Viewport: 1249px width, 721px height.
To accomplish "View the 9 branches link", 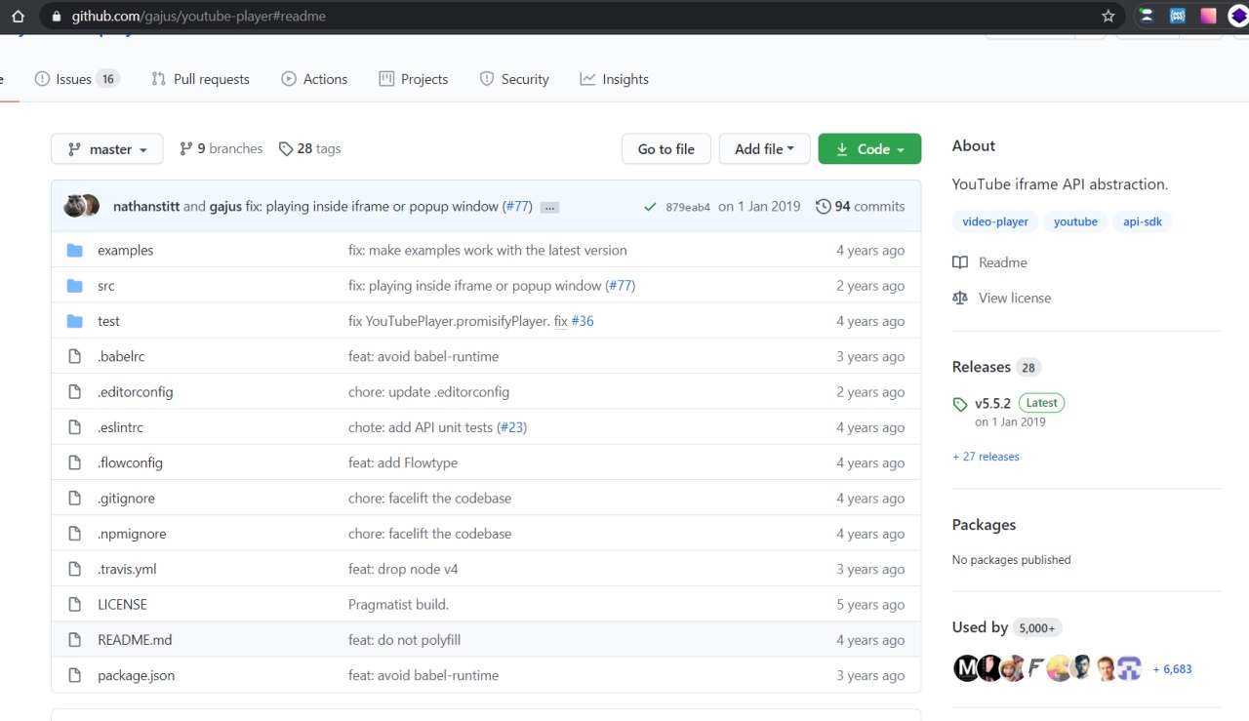I will (x=222, y=148).
